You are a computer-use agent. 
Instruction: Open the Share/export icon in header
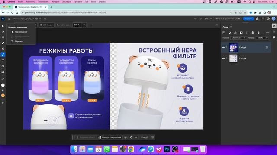click(x=257, y=19)
